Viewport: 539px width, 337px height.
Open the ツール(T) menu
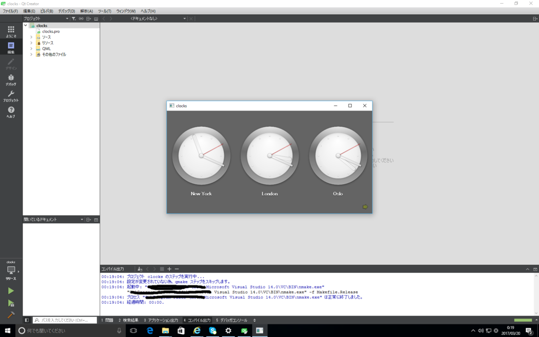tap(105, 11)
